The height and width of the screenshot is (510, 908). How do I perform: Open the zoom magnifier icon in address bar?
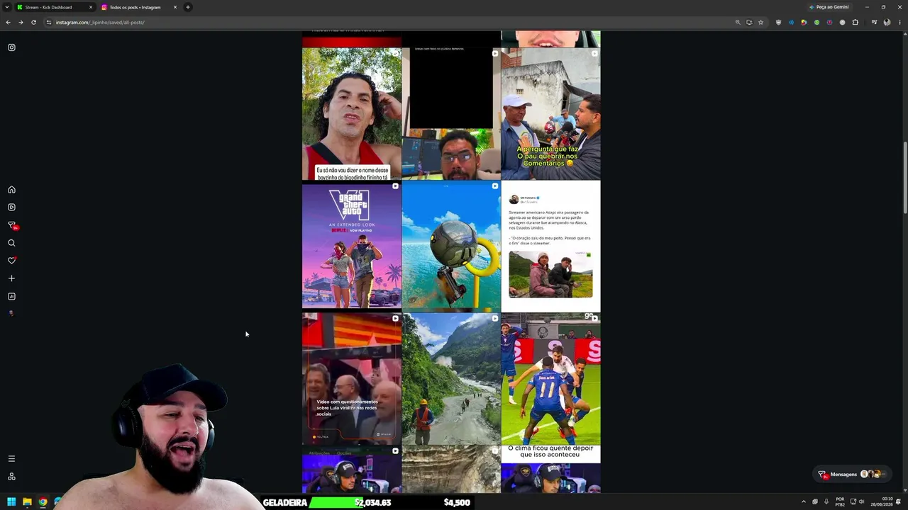[738, 22]
